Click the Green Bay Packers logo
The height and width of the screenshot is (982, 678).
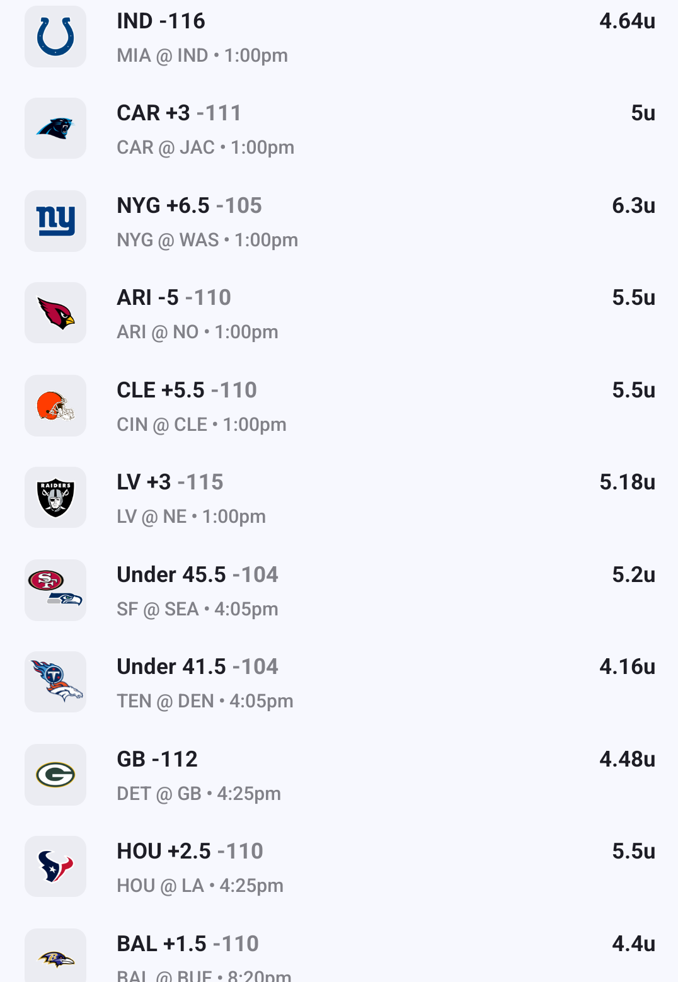click(55, 775)
